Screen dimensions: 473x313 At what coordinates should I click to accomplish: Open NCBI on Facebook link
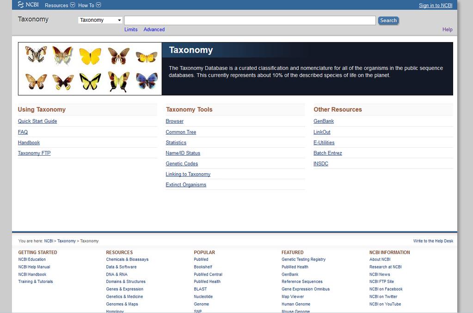pos(386,289)
